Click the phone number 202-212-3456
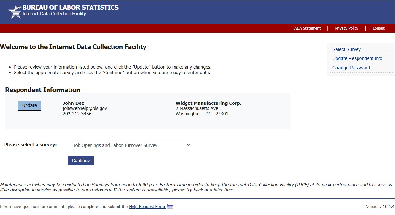The image size is (395, 215). pyautogui.click(x=77, y=114)
